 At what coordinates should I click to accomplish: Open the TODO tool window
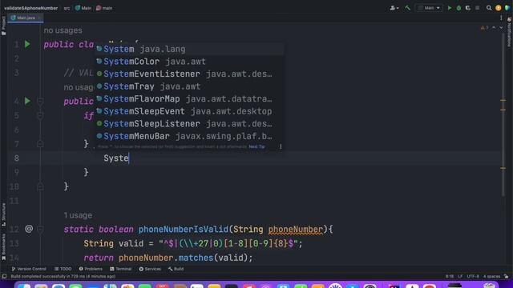point(63,269)
